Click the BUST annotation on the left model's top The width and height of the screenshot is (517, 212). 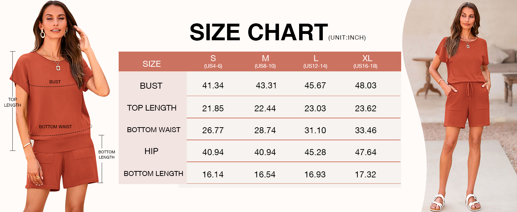[x=55, y=82]
